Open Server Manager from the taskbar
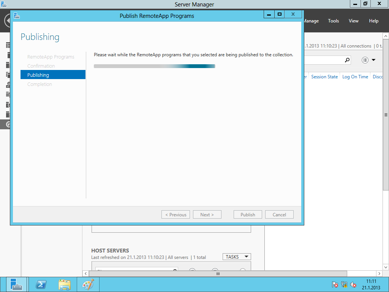The image size is (389, 292). tap(16, 284)
